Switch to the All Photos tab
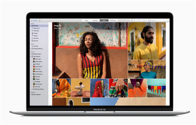 coord(113,21)
